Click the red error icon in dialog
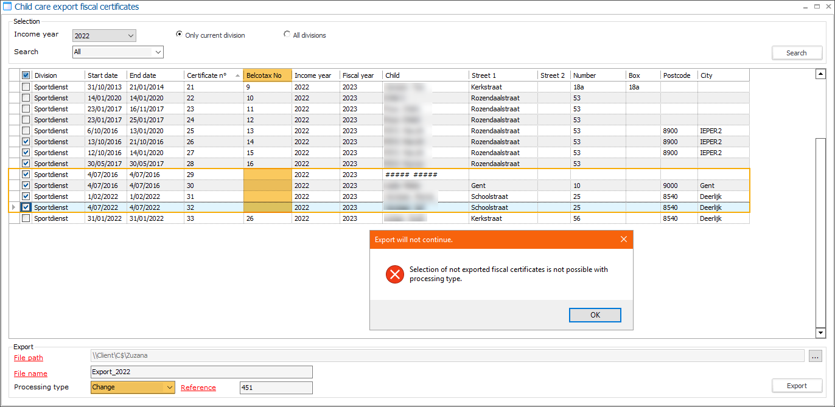835x407 pixels. tap(395, 274)
